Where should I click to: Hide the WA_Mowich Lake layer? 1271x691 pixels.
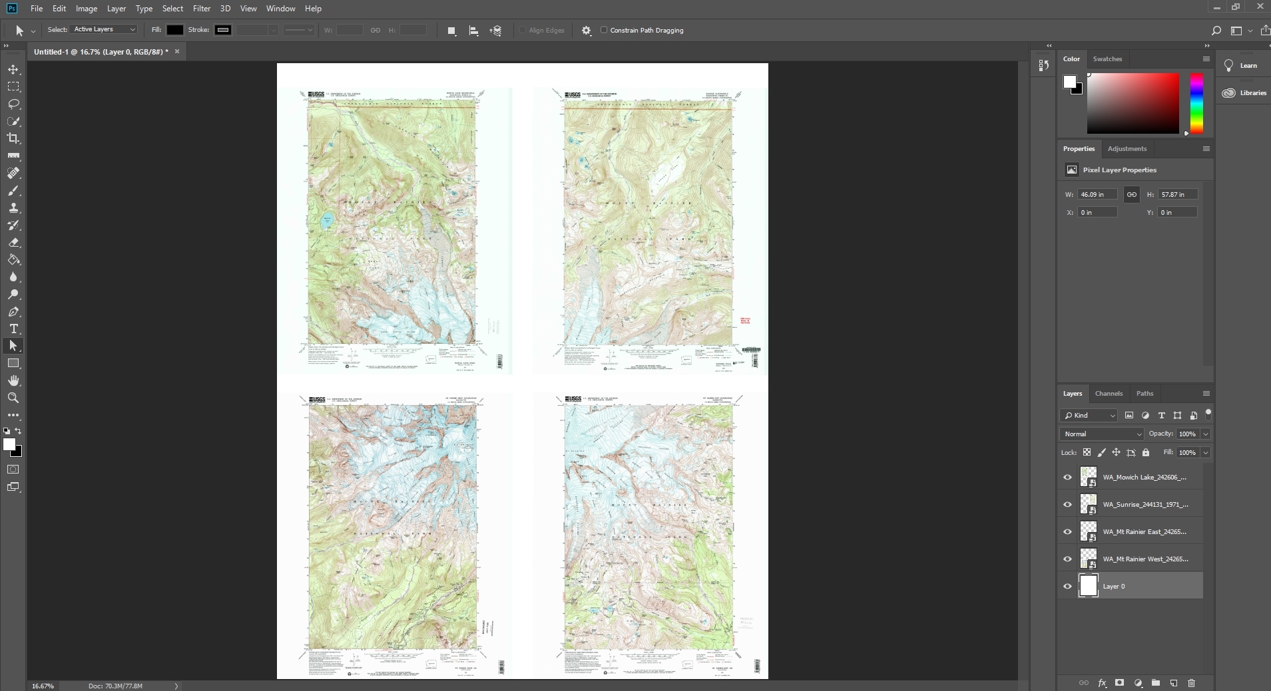point(1067,477)
